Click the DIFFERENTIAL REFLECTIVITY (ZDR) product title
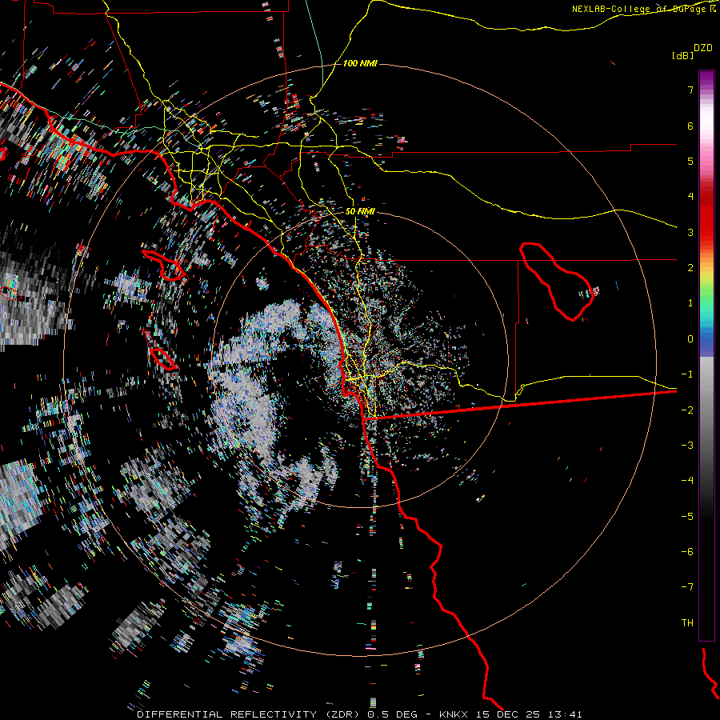The height and width of the screenshot is (720, 720). (x=250, y=714)
